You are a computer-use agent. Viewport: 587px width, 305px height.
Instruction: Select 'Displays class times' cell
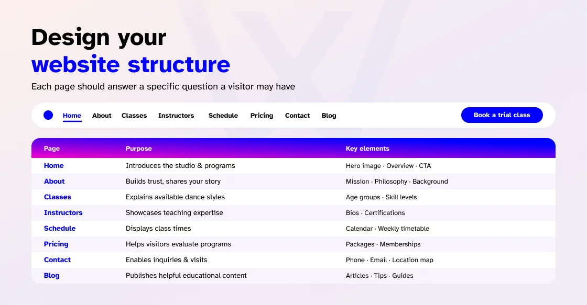[x=158, y=229]
